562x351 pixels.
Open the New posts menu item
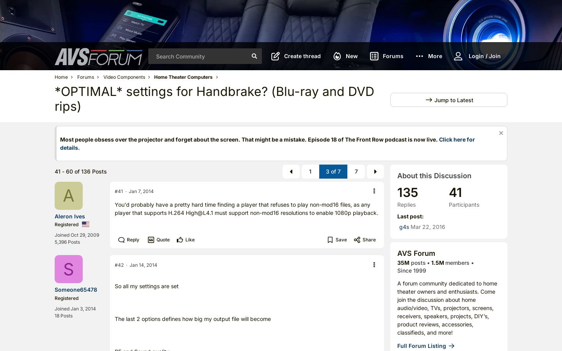(x=345, y=56)
